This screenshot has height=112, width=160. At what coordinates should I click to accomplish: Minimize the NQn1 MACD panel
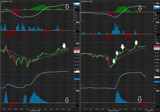click(157, 3)
